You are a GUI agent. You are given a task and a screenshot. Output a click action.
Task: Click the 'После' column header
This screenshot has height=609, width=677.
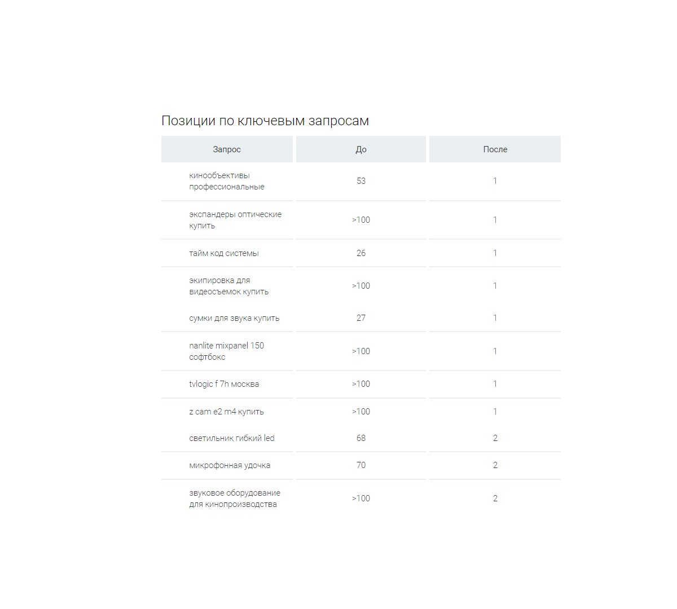(x=495, y=149)
